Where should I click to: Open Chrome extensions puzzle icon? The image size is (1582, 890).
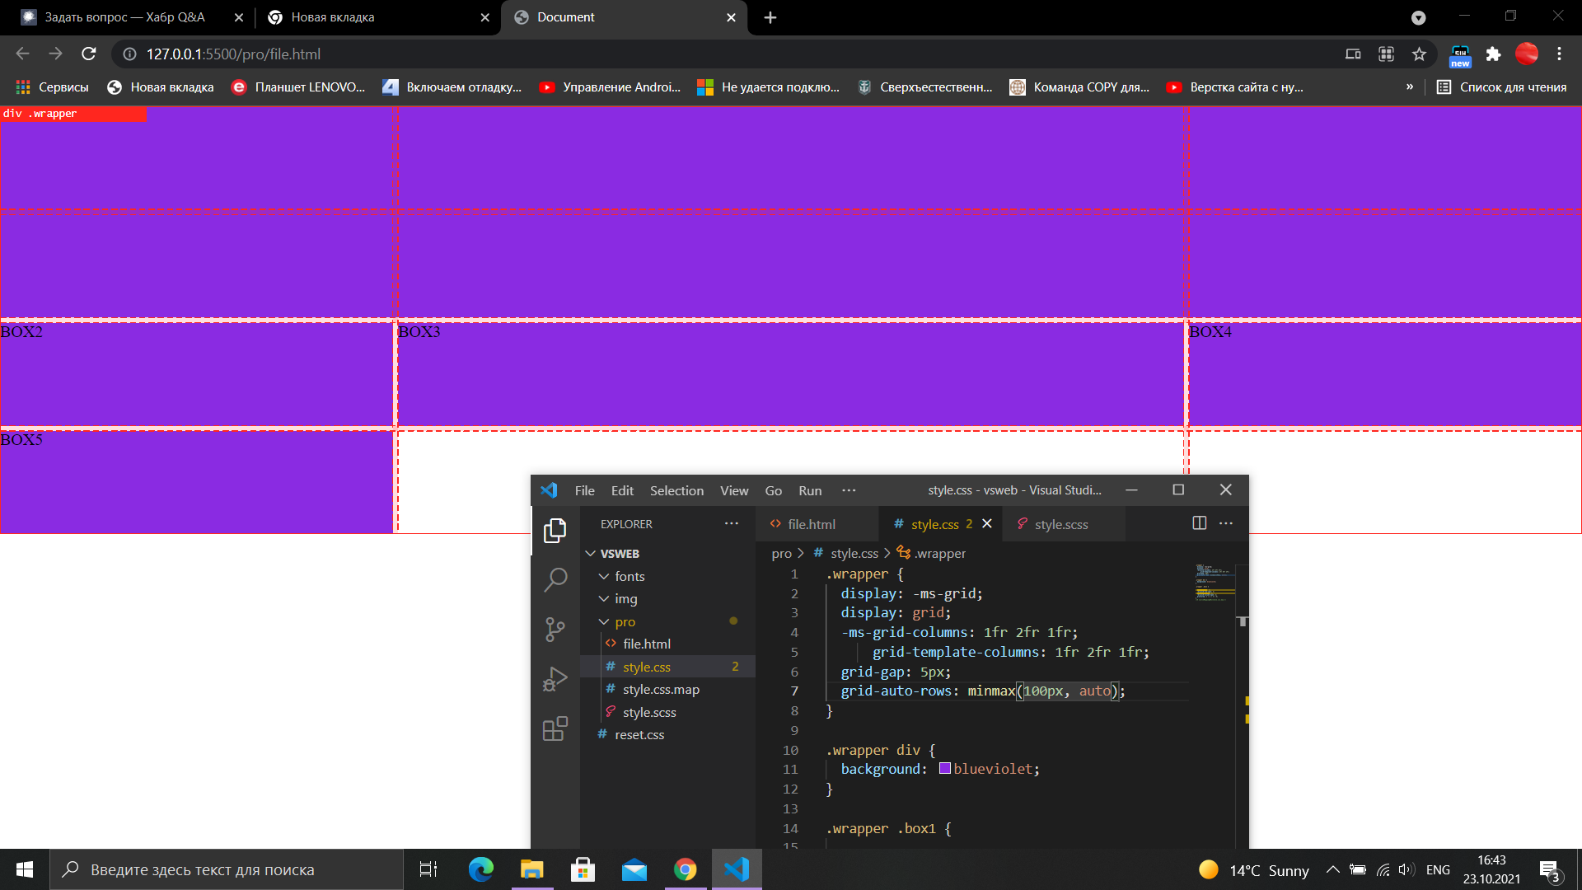click(1493, 54)
